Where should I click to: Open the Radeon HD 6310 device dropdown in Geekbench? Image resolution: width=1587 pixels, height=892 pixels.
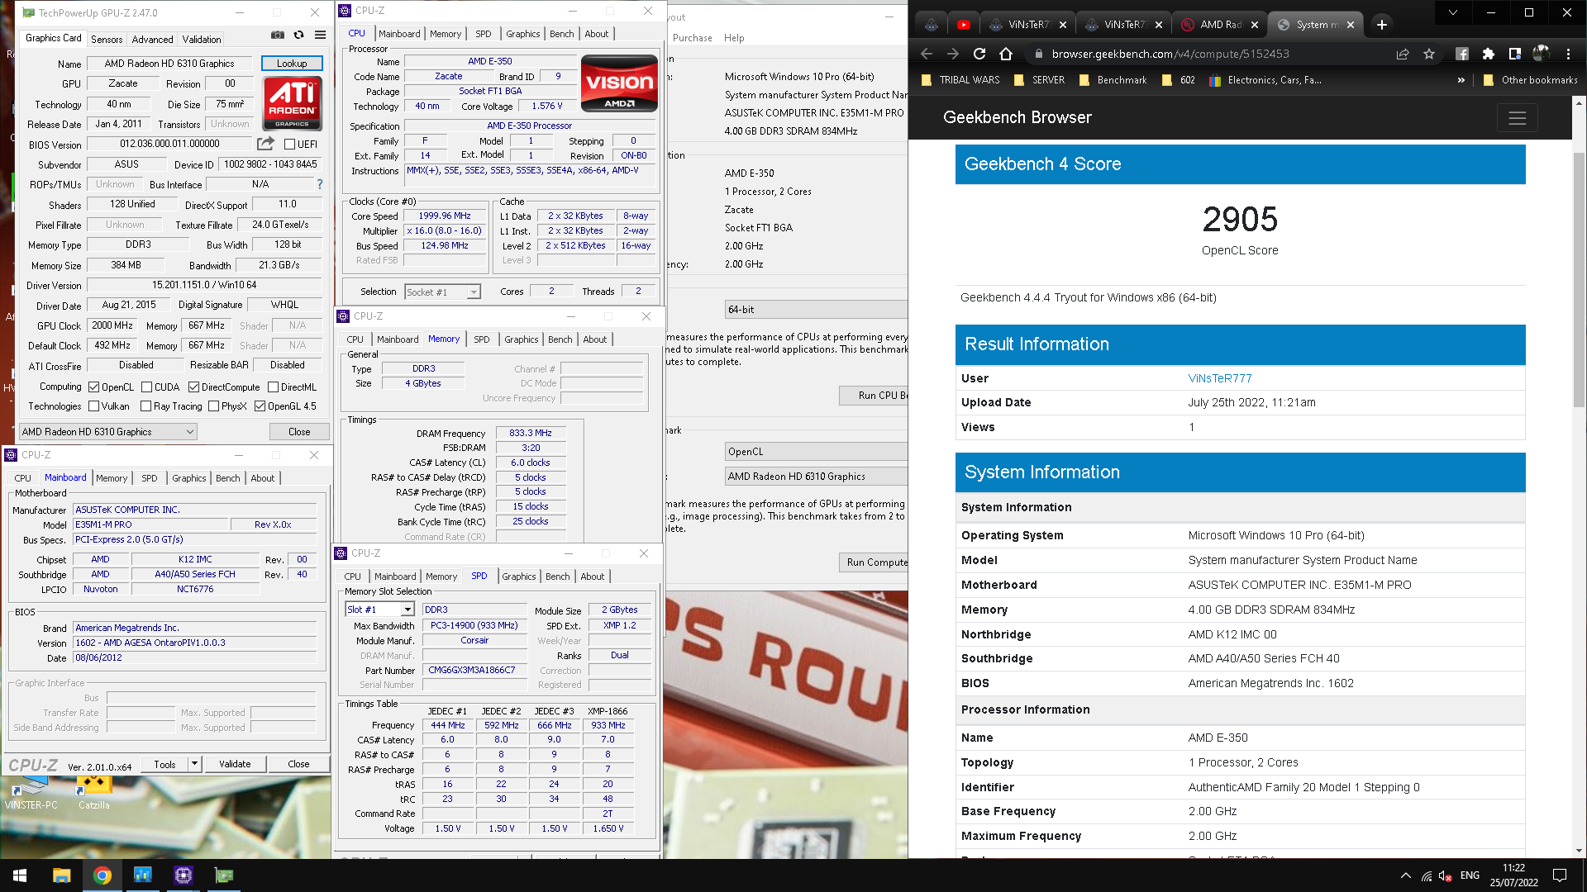tap(816, 477)
